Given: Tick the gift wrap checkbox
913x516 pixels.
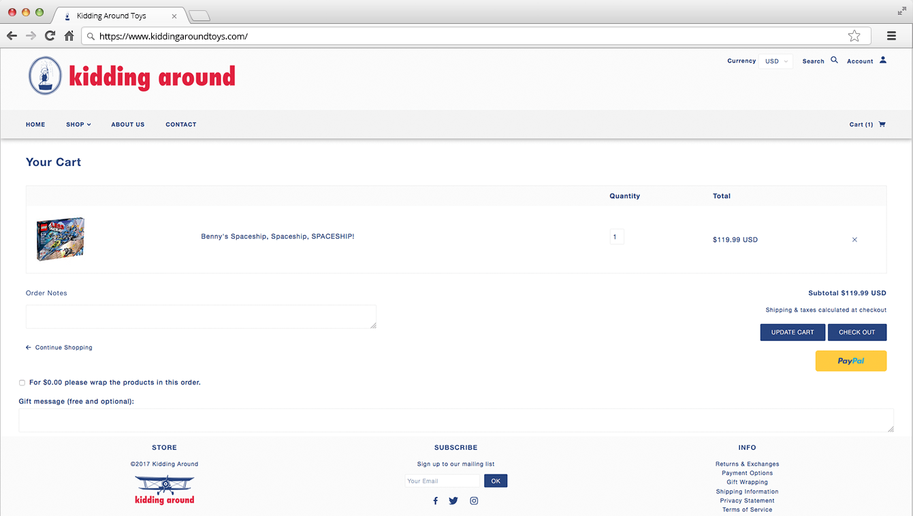Looking at the screenshot, I should [22, 383].
